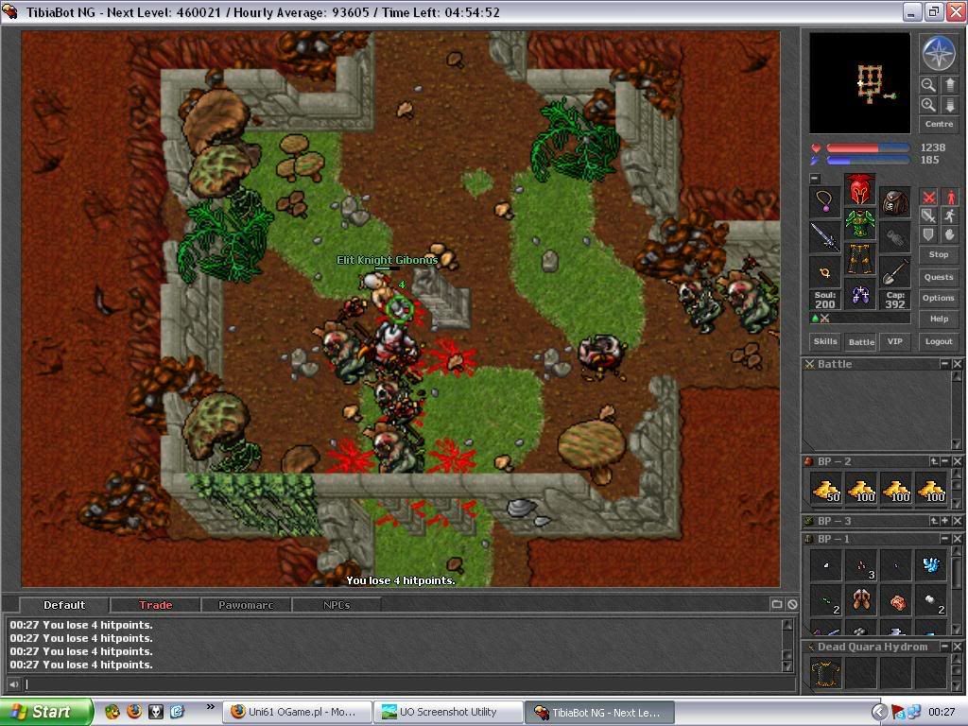Toggle secure mode hand button
This screenshot has width=968, height=726.
949,234
